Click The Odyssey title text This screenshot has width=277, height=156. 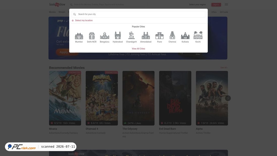130,129
